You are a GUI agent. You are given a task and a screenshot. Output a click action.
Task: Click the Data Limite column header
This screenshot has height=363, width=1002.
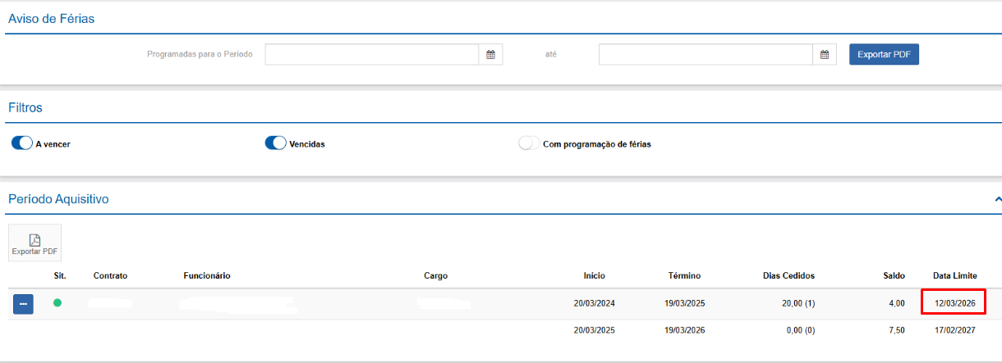pos(955,275)
